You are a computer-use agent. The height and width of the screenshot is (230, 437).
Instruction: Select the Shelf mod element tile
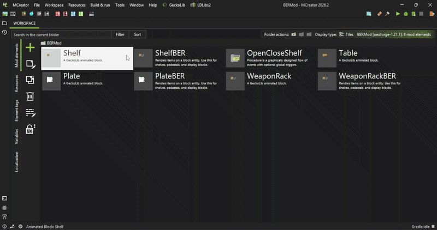pyautogui.click(x=87, y=58)
